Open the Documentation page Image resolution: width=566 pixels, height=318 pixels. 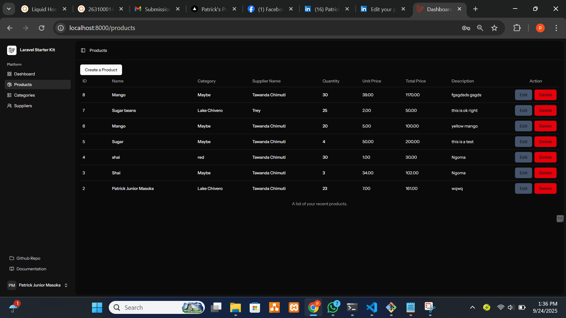tap(31, 269)
